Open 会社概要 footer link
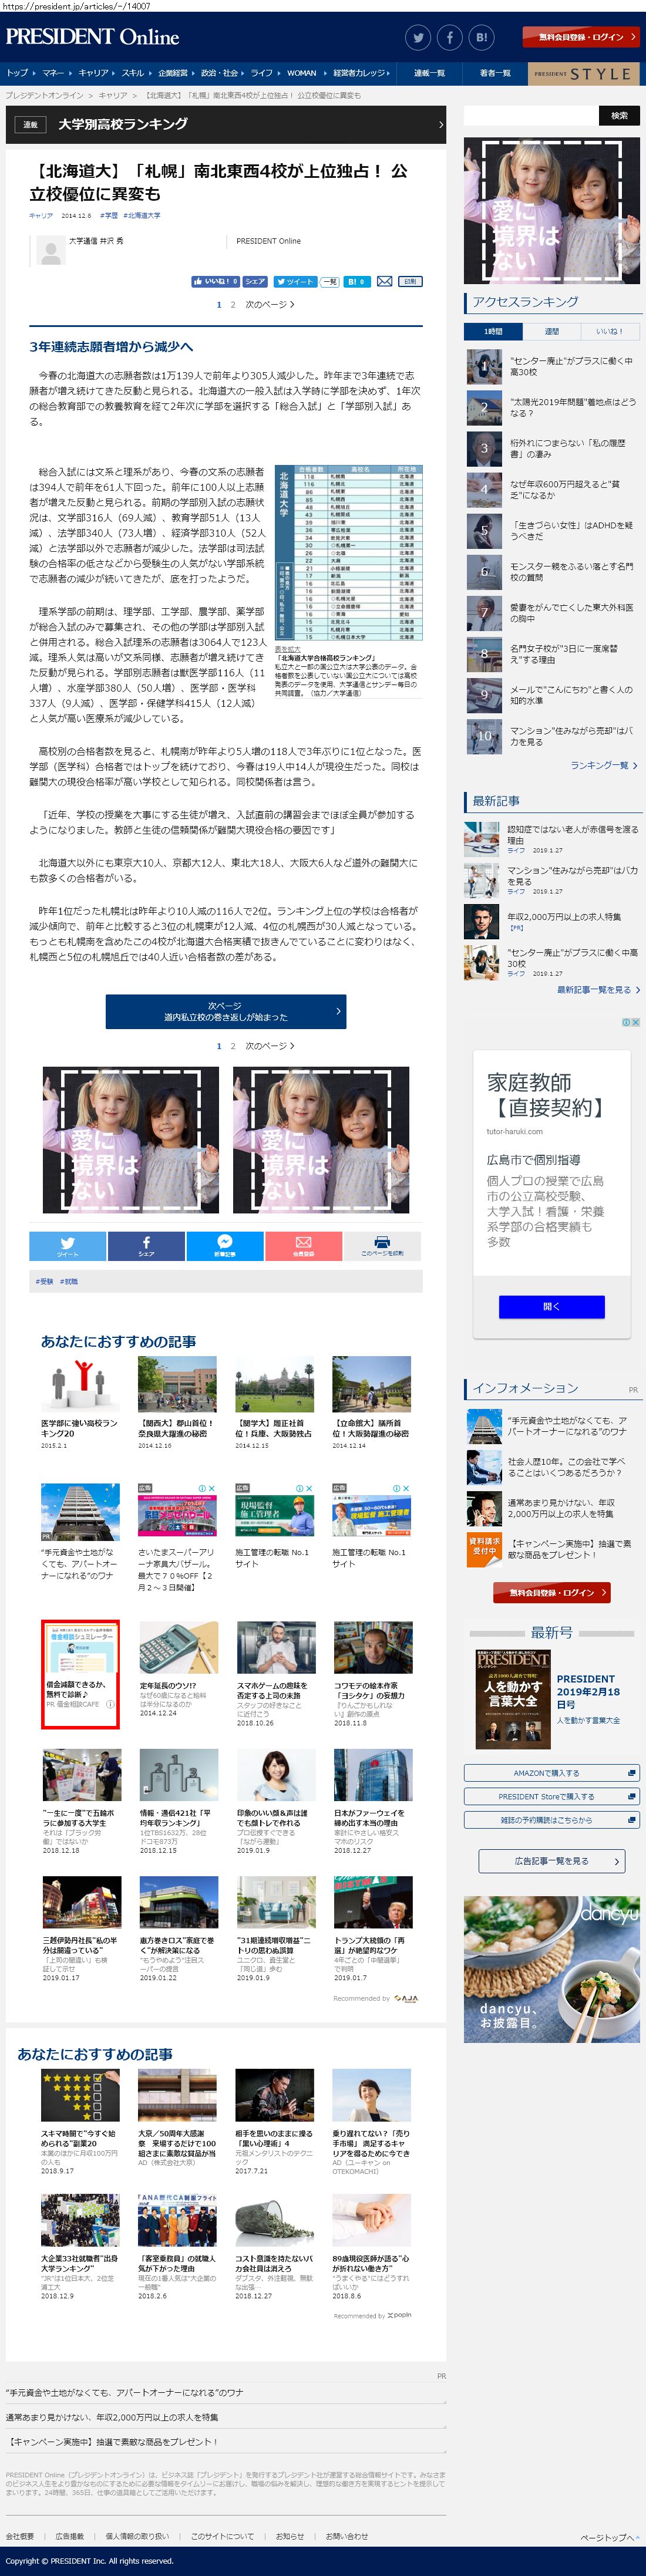The image size is (646, 2576). tap(20, 2536)
